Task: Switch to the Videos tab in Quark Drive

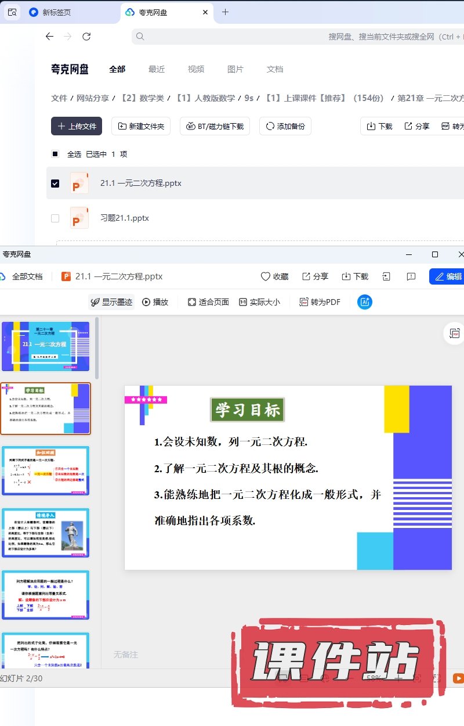Action: (196, 69)
